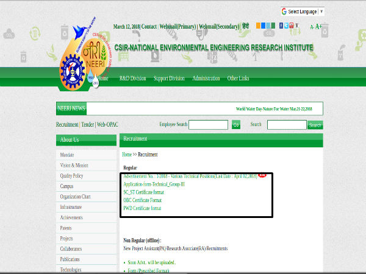Open the Support Division menu
Image resolution: width=366 pixels, height=274 pixels.
click(x=169, y=79)
